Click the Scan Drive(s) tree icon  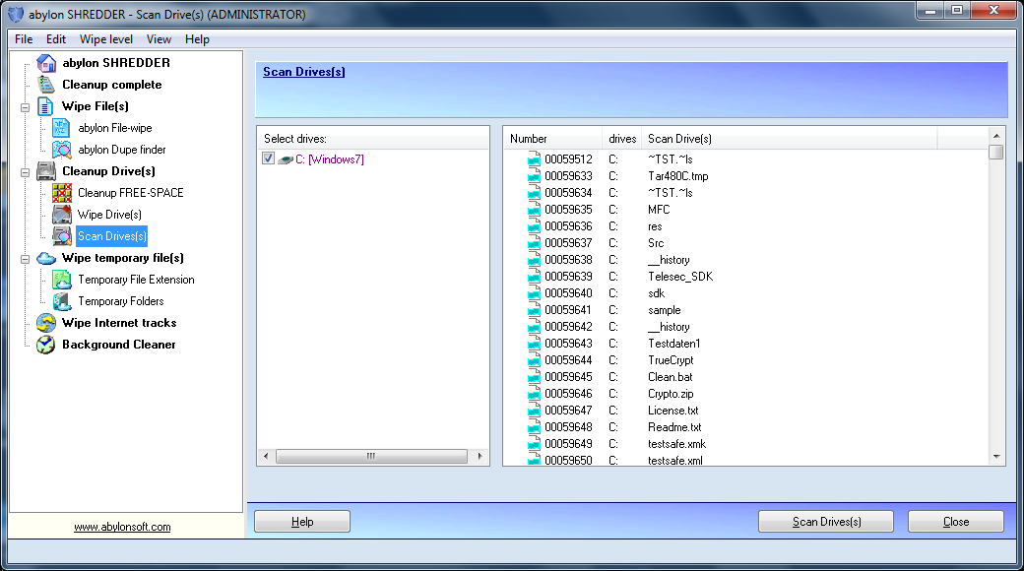(61, 236)
